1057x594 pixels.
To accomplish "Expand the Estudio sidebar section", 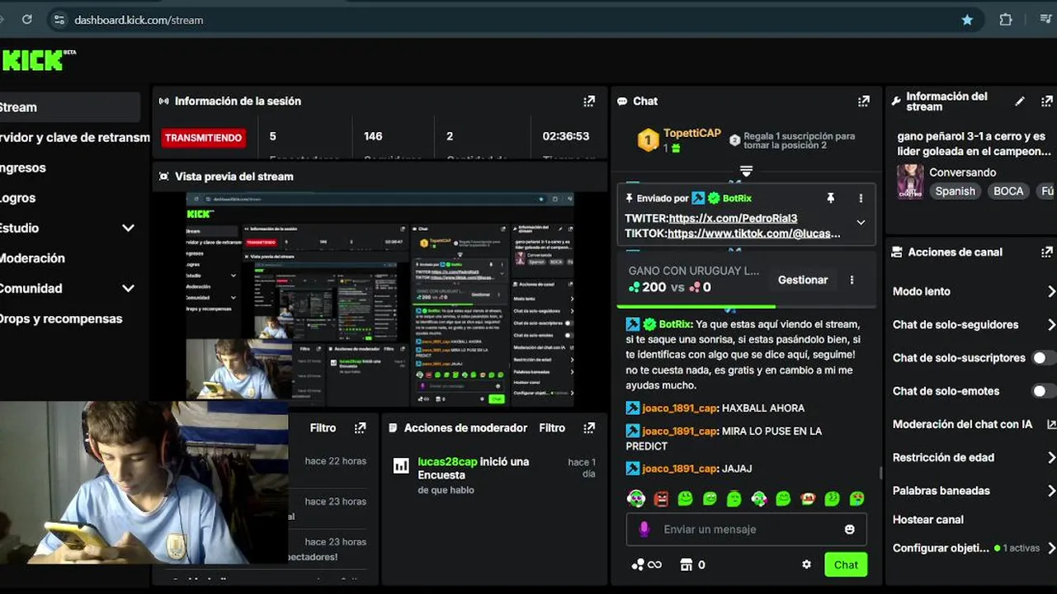I will (128, 228).
